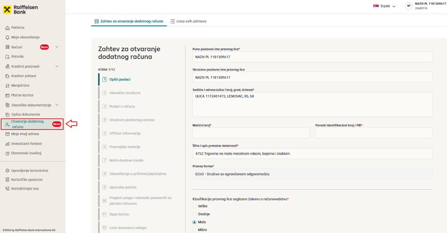
Task: Click the Menjačnica exchange icon
Action: coord(7,86)
